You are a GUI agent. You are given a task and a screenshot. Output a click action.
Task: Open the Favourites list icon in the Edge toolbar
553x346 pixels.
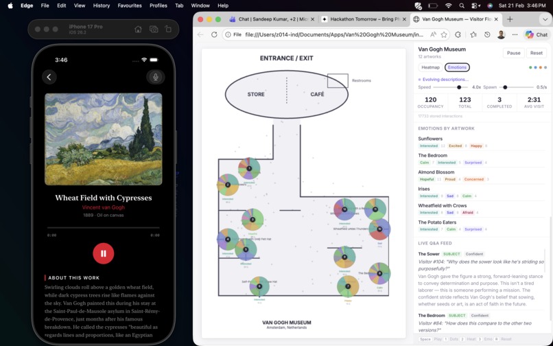tap(473, 34)
